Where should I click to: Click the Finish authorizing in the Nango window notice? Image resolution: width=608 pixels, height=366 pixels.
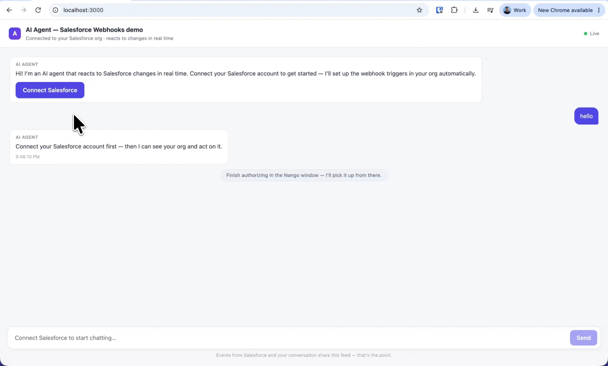pos(304,175)
